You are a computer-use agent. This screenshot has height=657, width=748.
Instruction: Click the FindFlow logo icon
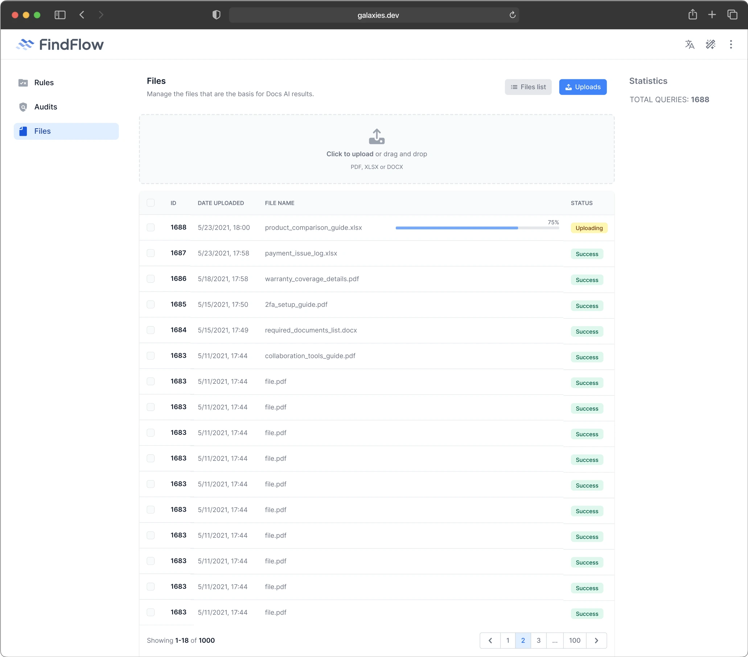[x=25, y=44]
